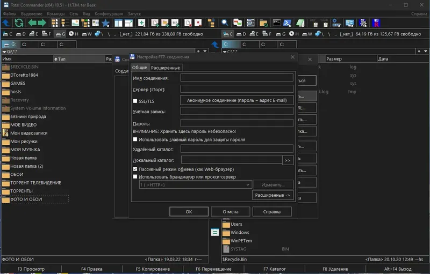Toggle the passive mode transfer checkbox

point(135,169)
